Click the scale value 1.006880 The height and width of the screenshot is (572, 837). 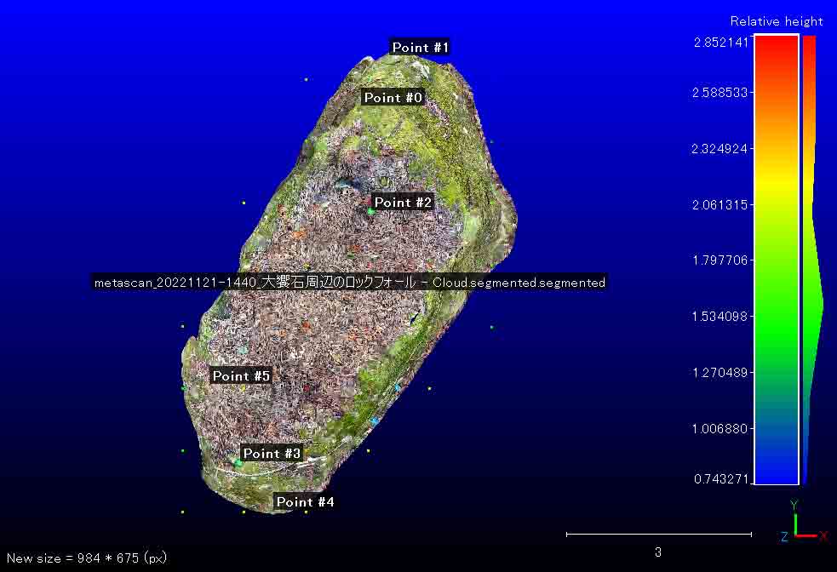(x=719, y=428)
